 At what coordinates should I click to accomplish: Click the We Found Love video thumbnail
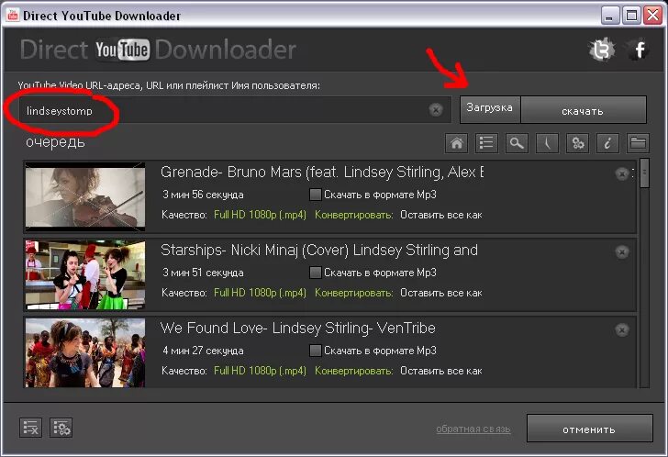click(x=85, y=352)
